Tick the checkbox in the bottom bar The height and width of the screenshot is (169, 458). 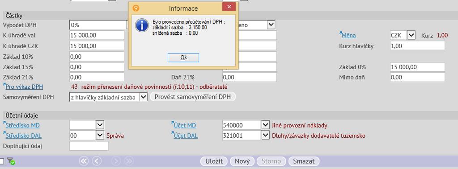(2, 161)
